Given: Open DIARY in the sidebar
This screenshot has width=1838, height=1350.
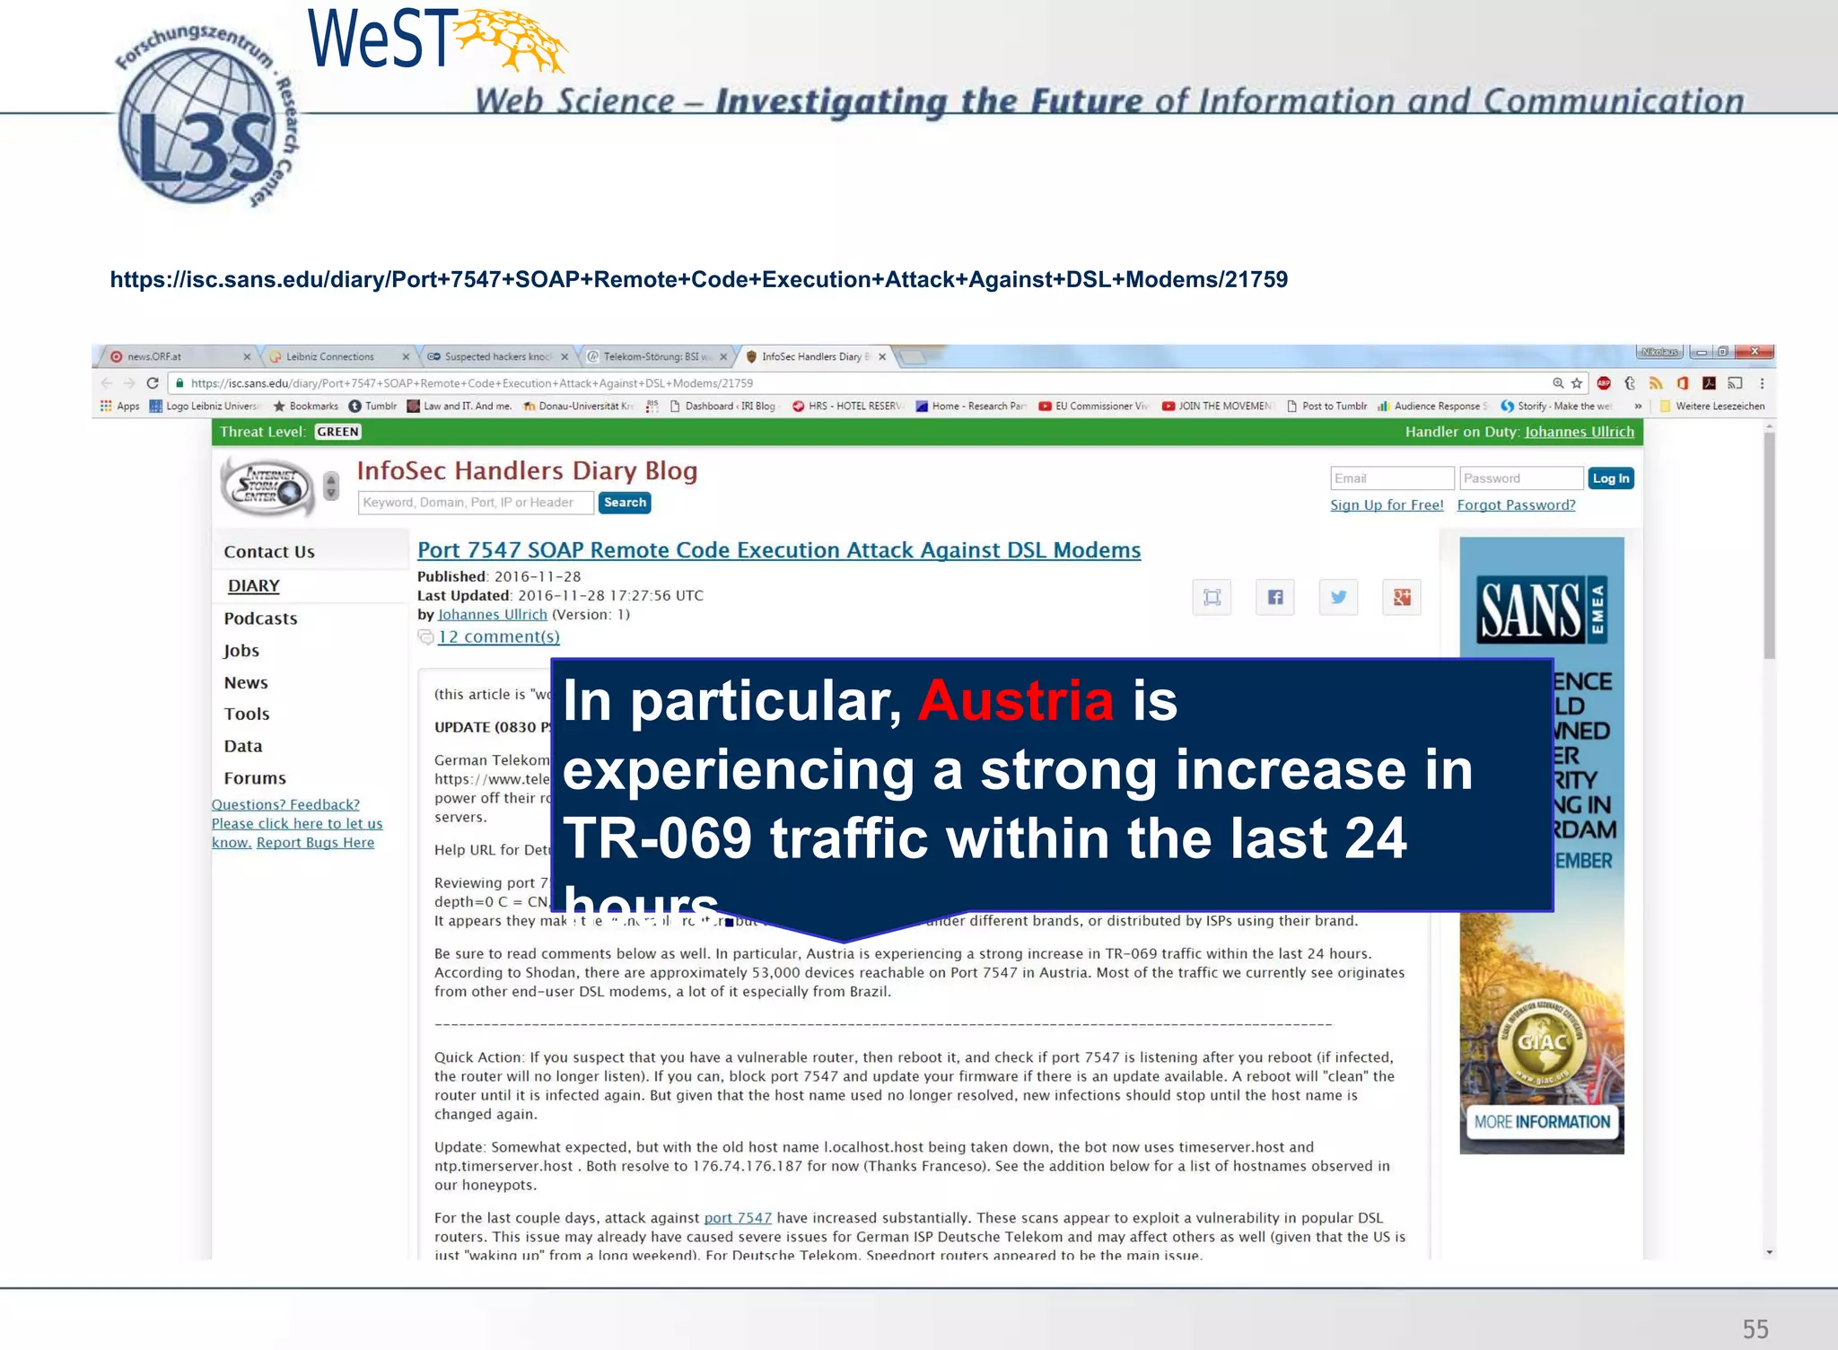Looking at the screenshot, I should pyautogui.click(x=254, y=586).
